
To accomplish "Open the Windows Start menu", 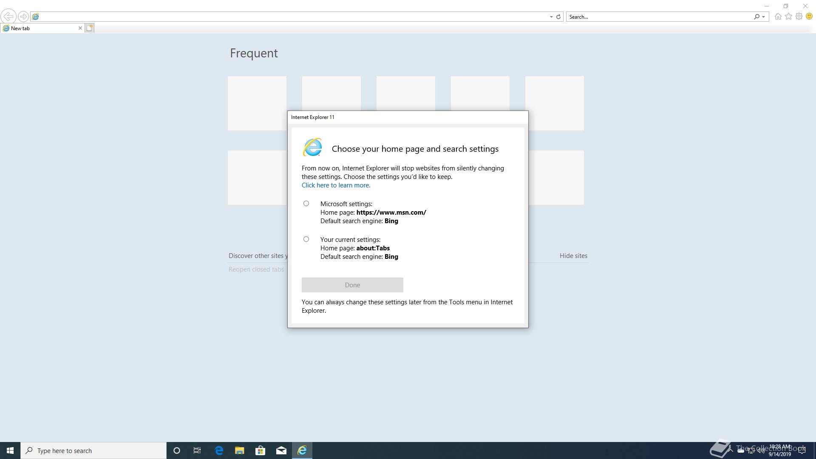I will click(x=10, y=450).
